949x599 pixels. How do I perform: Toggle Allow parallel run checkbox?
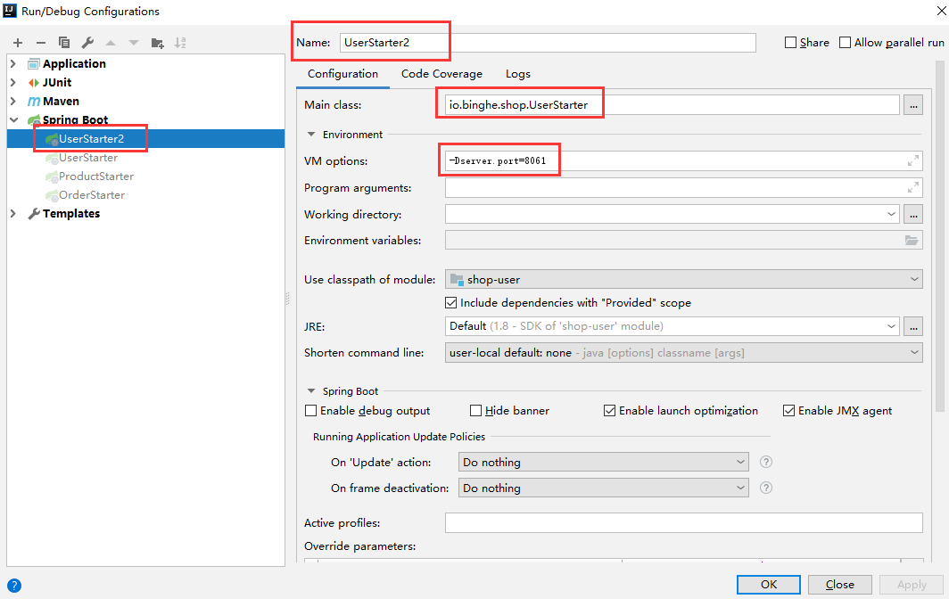[x=845, y=43]
